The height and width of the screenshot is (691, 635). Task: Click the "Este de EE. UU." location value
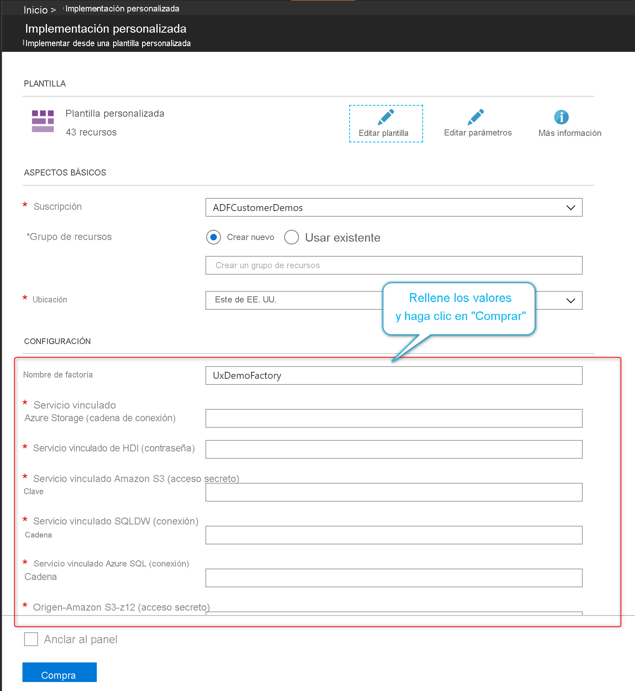click(x=246, y=300)
